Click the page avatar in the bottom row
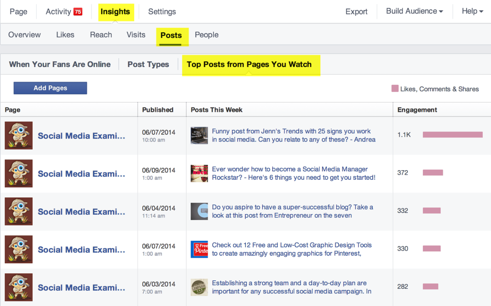Image resolution: width=491 pixels, height=306 pixels. [x=18, y=287]
